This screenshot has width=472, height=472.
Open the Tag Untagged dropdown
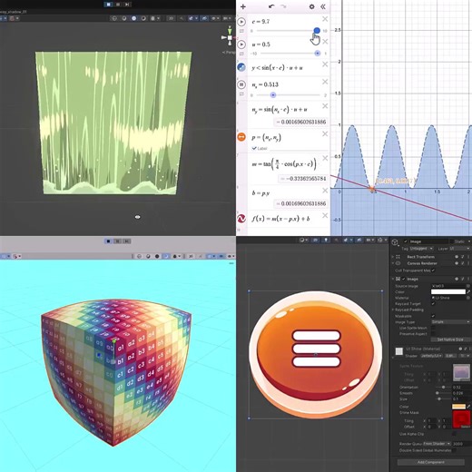421,249
